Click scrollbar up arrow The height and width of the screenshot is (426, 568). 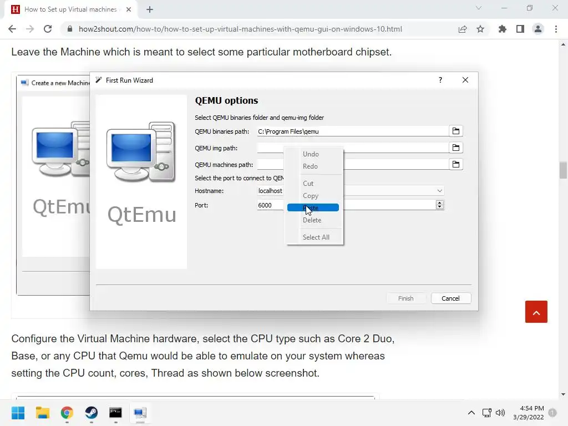pos(563,44)
